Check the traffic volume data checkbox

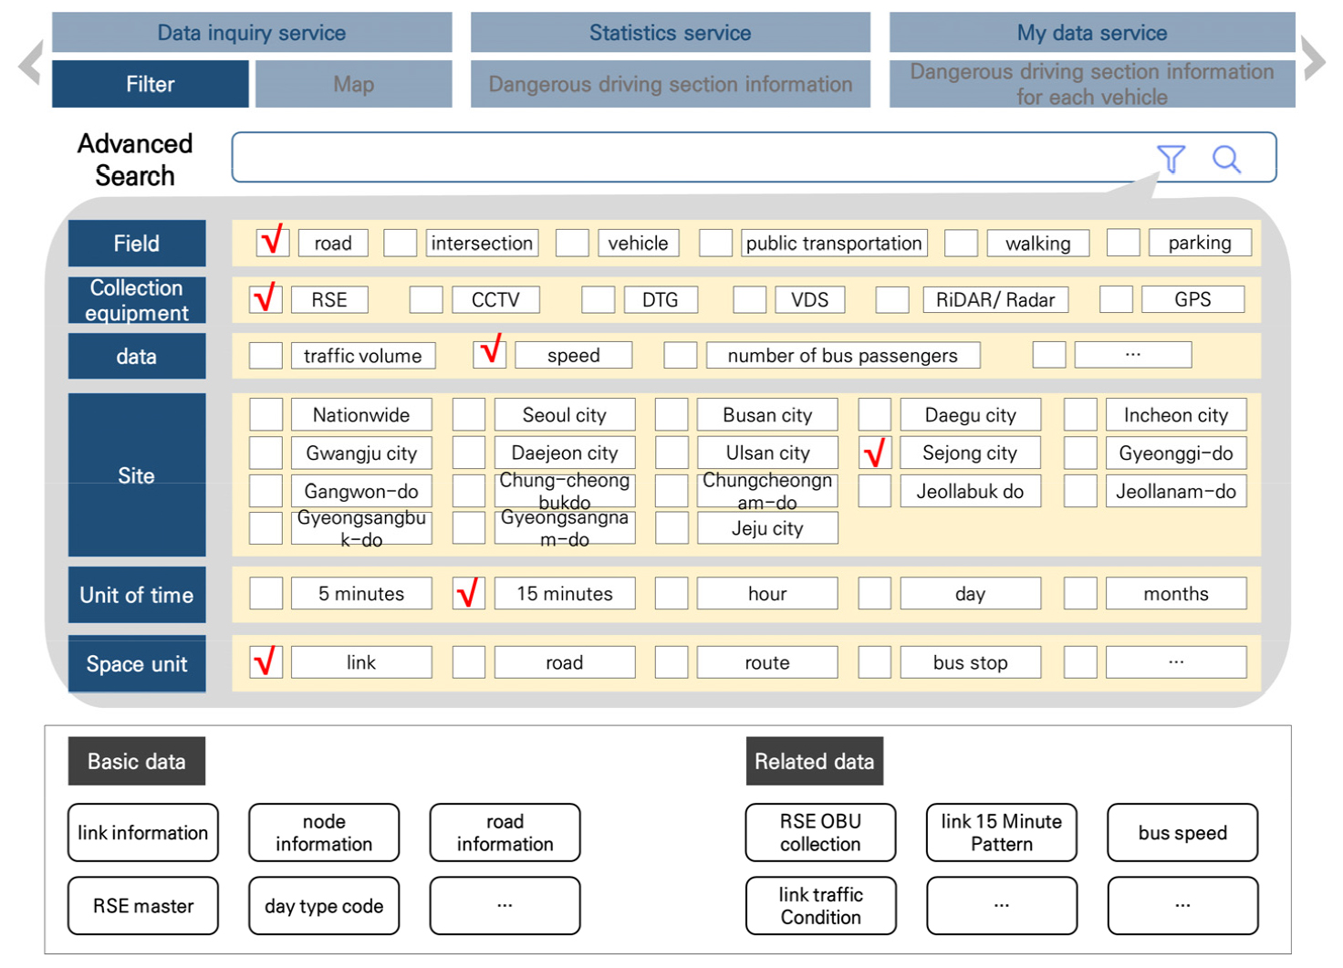(x=265, y=356)
